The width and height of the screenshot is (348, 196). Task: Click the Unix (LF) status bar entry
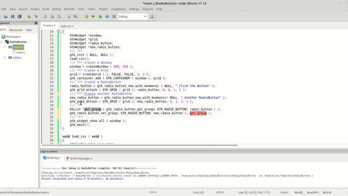pyautogui.click(x=198, y=192)
